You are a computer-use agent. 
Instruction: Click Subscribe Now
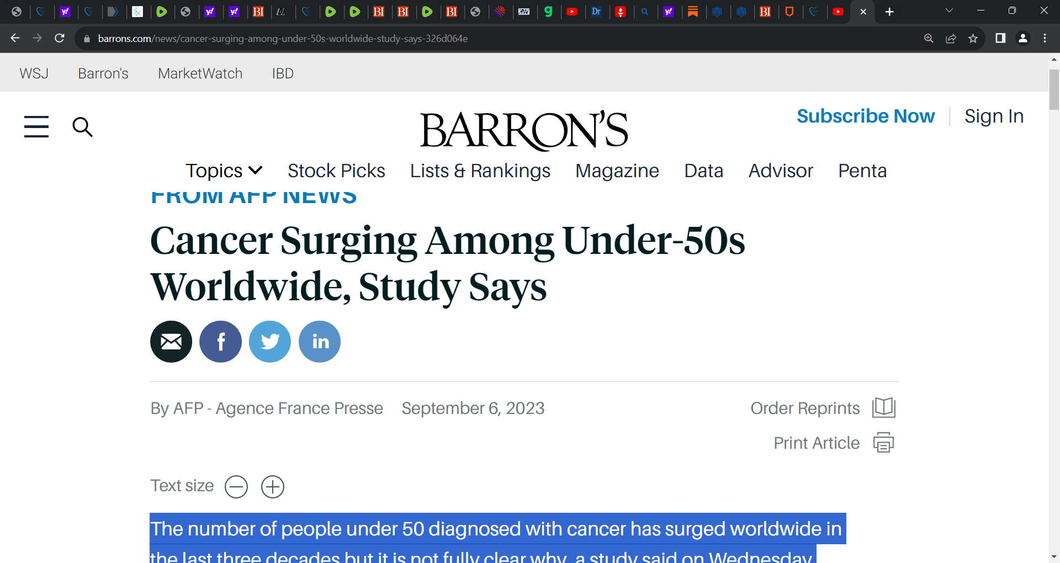tap(866, 116)
